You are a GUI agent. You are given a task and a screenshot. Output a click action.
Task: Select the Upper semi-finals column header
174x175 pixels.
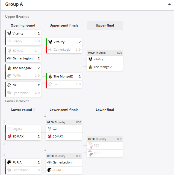[64, 25]
